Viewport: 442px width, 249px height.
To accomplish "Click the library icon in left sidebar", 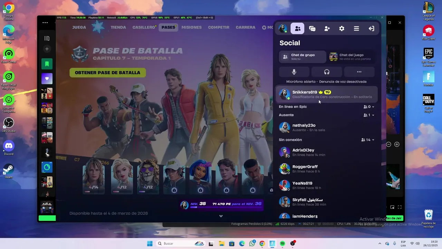I will [47, 38].
